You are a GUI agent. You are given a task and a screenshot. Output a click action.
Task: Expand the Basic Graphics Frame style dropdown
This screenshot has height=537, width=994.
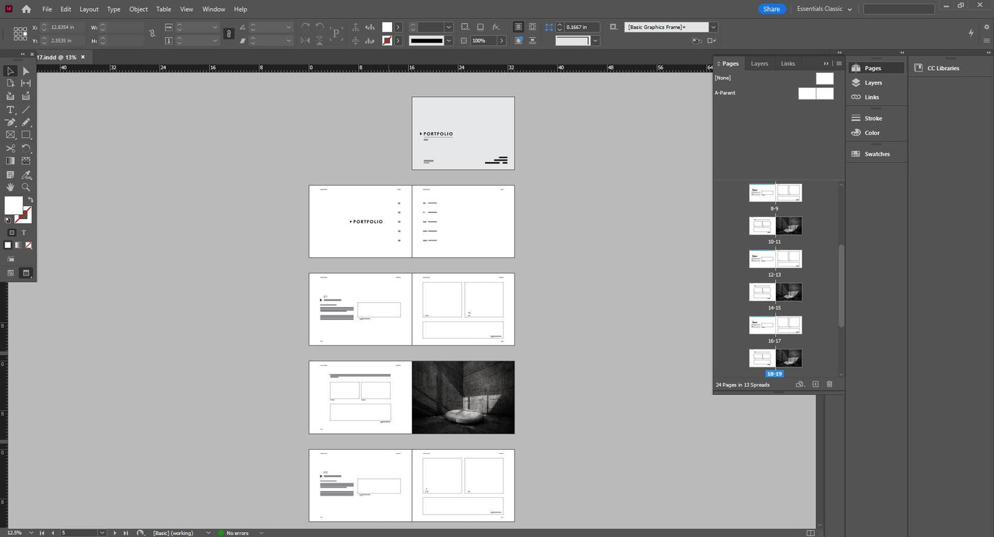pos(713,27)
